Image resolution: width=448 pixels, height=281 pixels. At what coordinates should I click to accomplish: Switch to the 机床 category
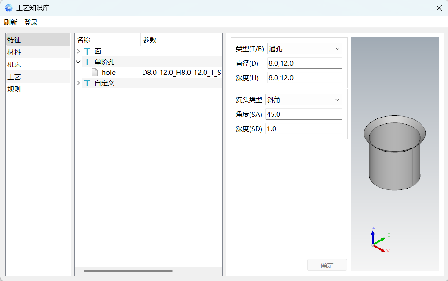click(14, 65)
